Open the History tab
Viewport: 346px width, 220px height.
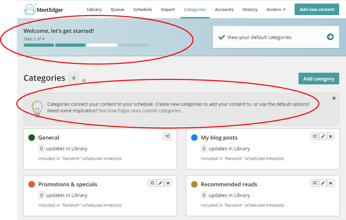click(250, 9)
